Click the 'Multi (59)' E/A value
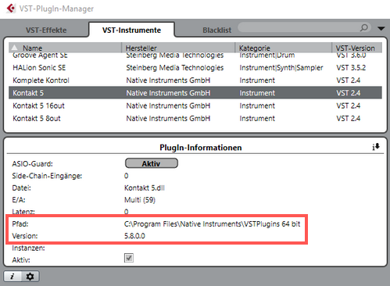This screenshot has width=390, height=286. [x=140, y=200]
